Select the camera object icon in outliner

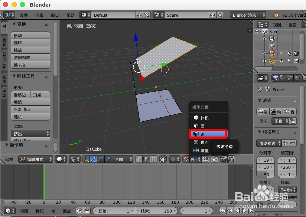click(x=271, y=53)
